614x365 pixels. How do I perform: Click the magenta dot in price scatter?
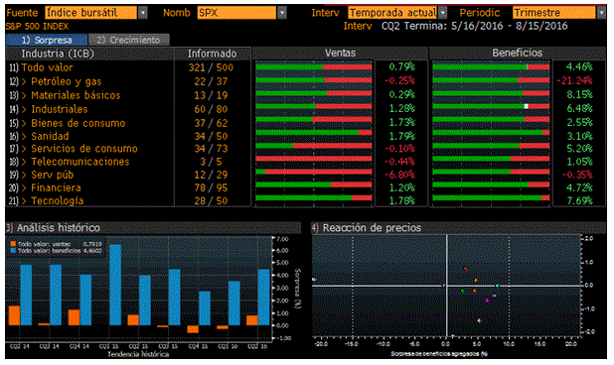[x=487, y=301]
